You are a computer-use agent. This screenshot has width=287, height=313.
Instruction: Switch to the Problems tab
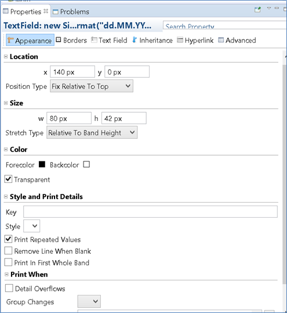(x=71, y=12)
